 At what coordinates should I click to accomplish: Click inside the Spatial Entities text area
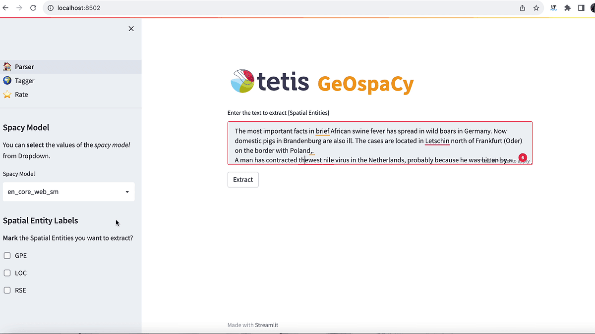coord(380,143)
